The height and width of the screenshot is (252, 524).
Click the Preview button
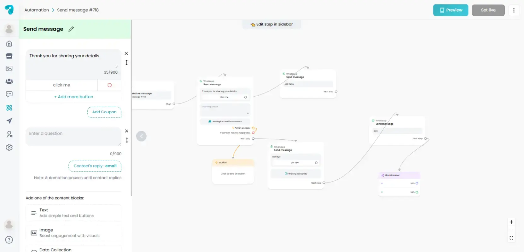tap(451, 10)
